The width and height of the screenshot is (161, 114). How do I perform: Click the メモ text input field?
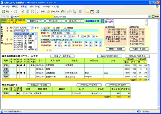tap(72, 50)
